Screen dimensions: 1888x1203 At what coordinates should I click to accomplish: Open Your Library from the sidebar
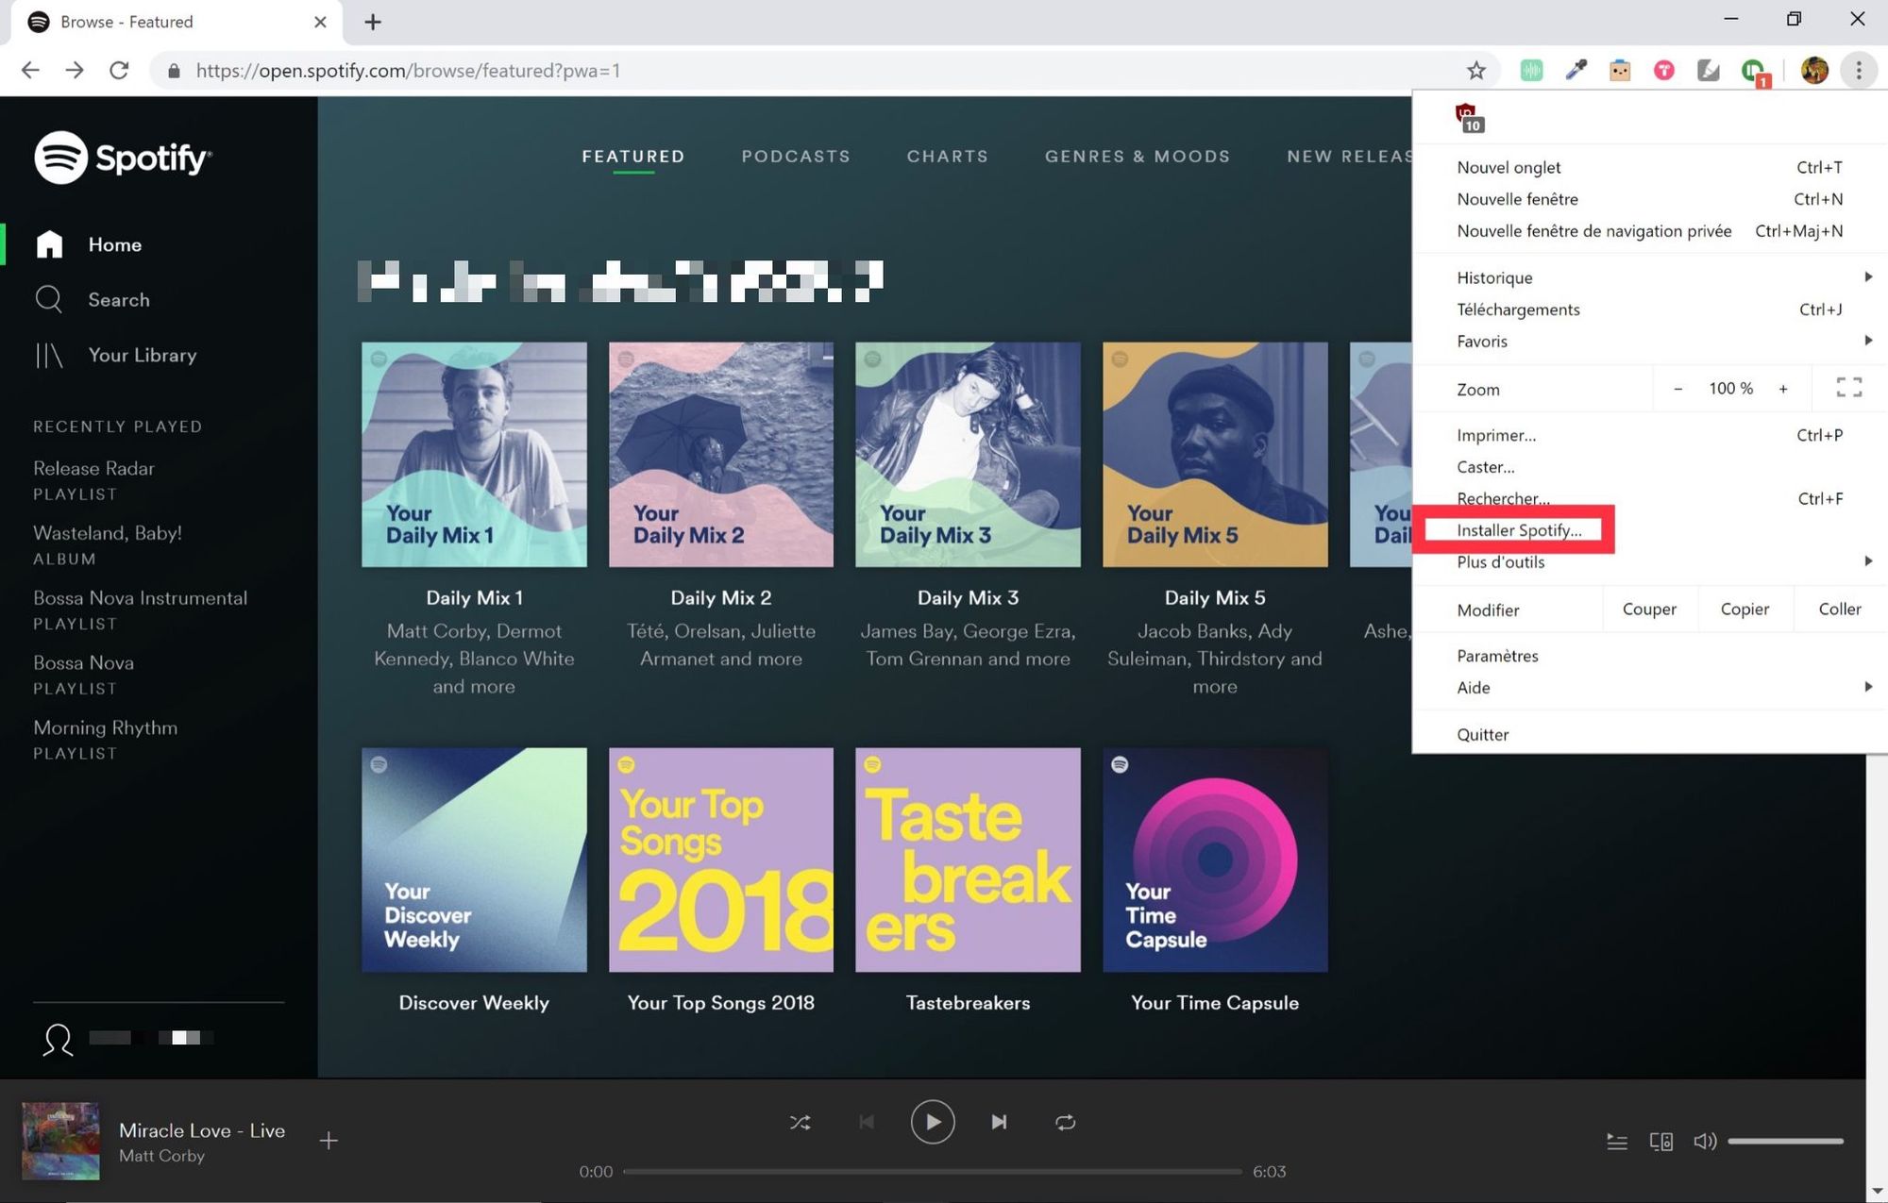pyautogui.click(x=142, y=355)
